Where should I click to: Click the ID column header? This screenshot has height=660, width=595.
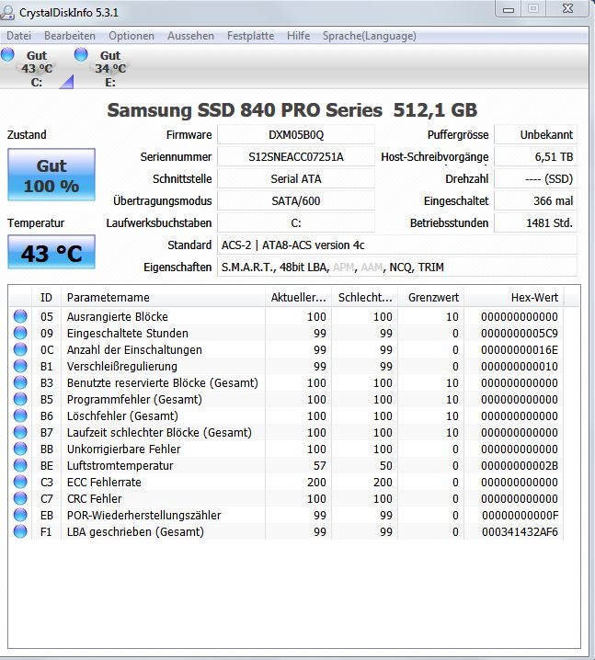tap(46, 298)
